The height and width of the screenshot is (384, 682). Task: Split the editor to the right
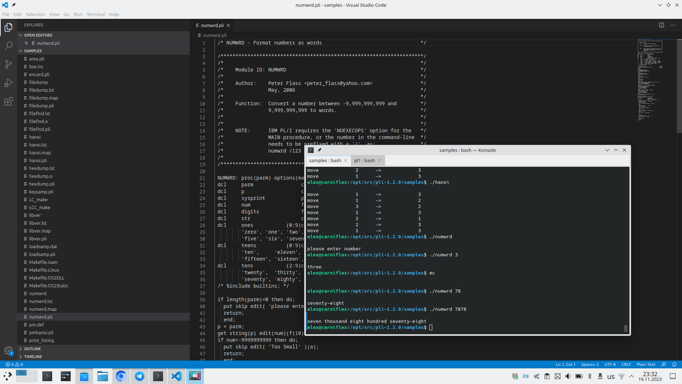click(x=661, y=25)
